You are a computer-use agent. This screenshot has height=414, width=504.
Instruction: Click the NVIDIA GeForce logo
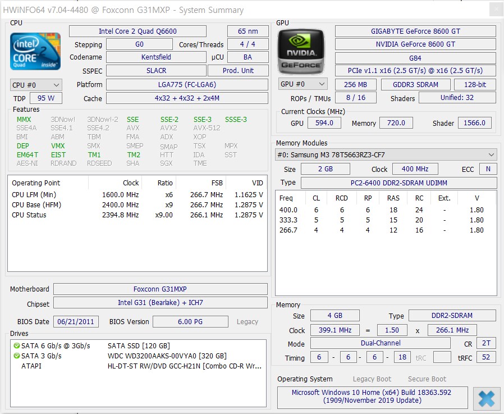[x=301, y=52]
